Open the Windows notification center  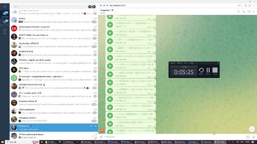(x=253, y=142)
